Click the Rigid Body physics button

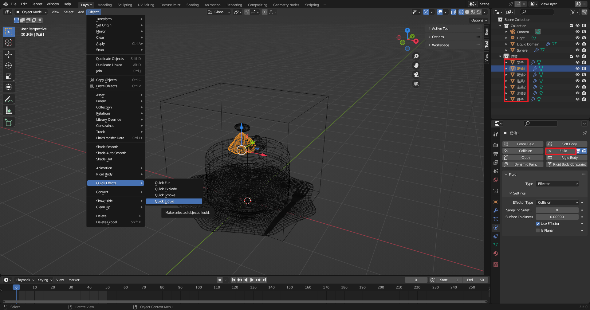point(567,158)
